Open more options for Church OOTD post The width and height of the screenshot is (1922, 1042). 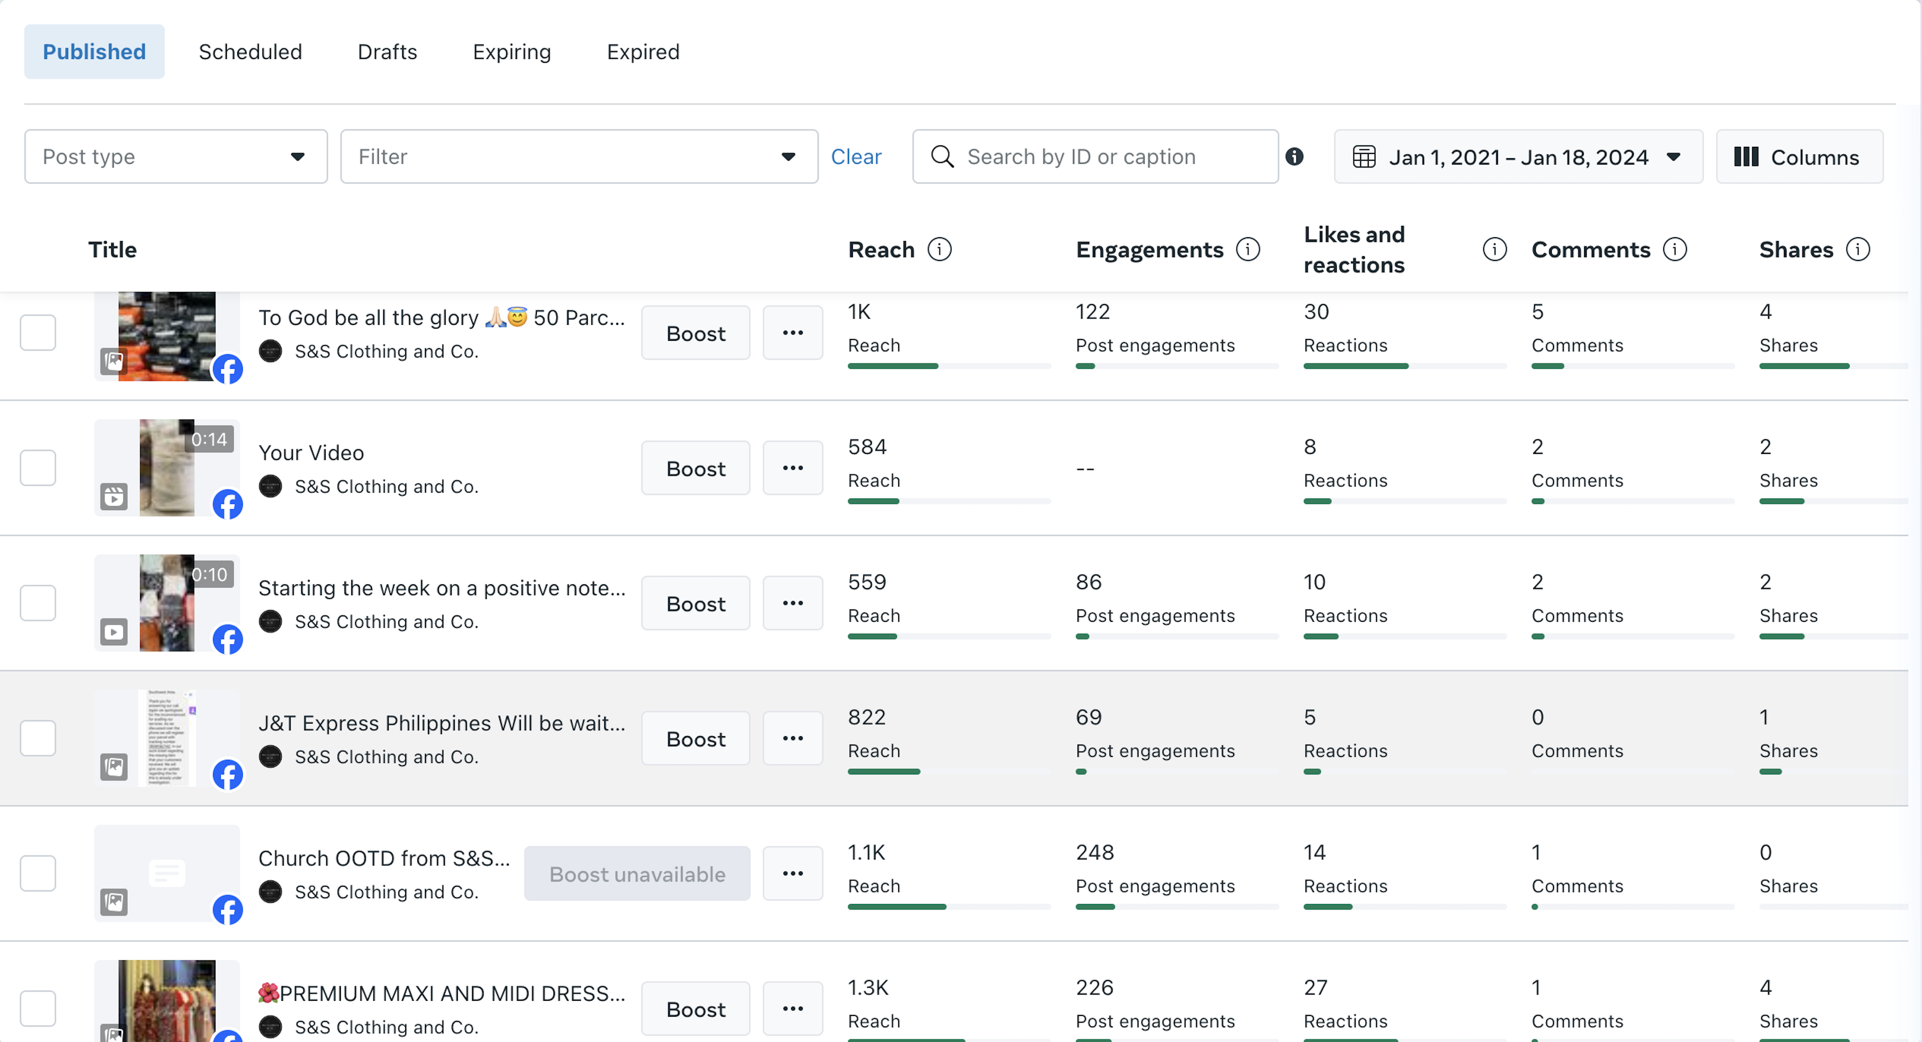pyautogui.click(x=792, y=873)
